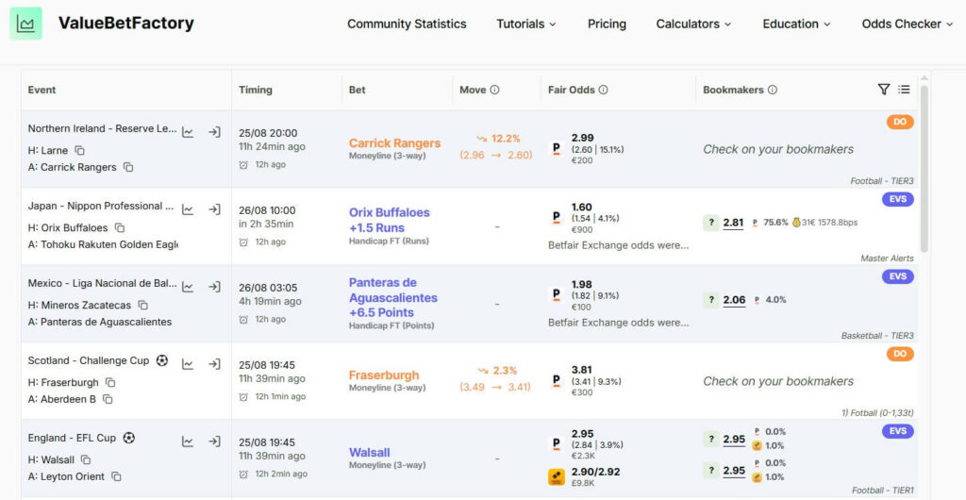Expand the Education dropdown menu
The image size is (966, 500).
tap(796, 24)
